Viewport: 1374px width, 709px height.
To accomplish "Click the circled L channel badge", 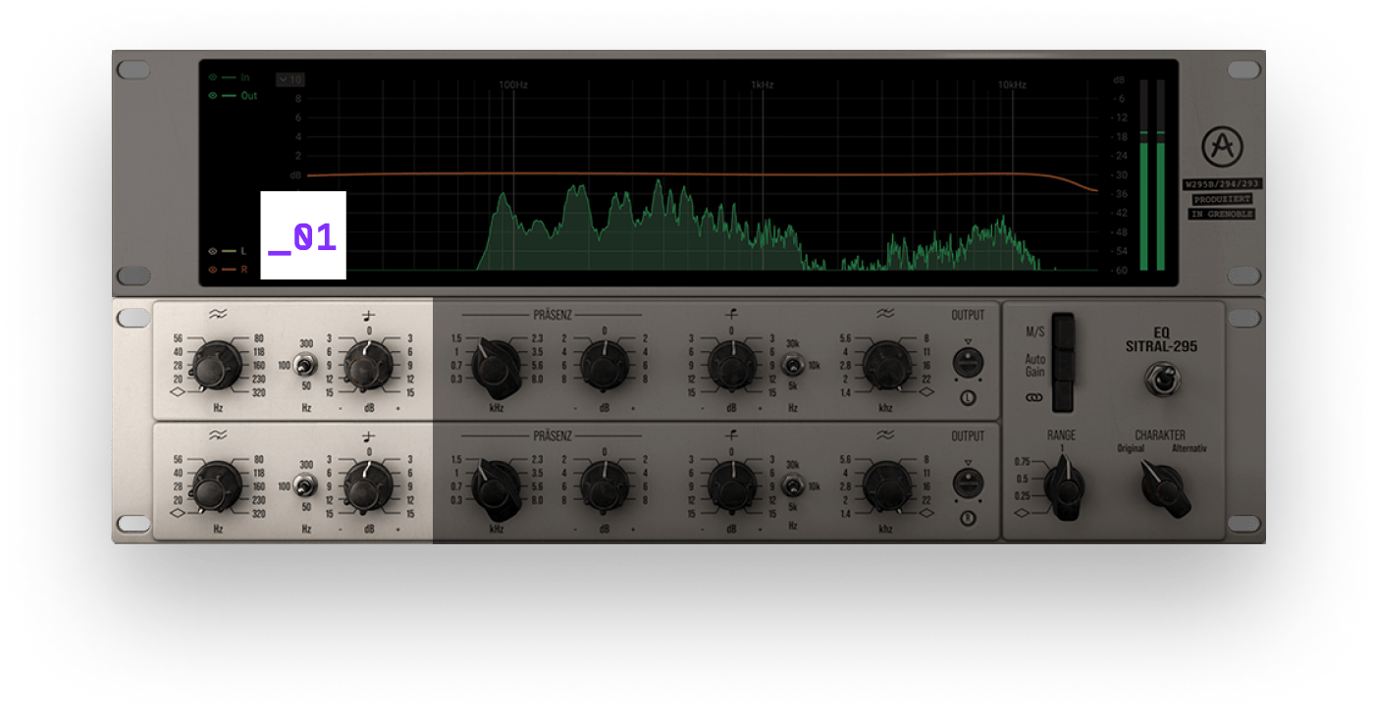I will click(968, 398).
